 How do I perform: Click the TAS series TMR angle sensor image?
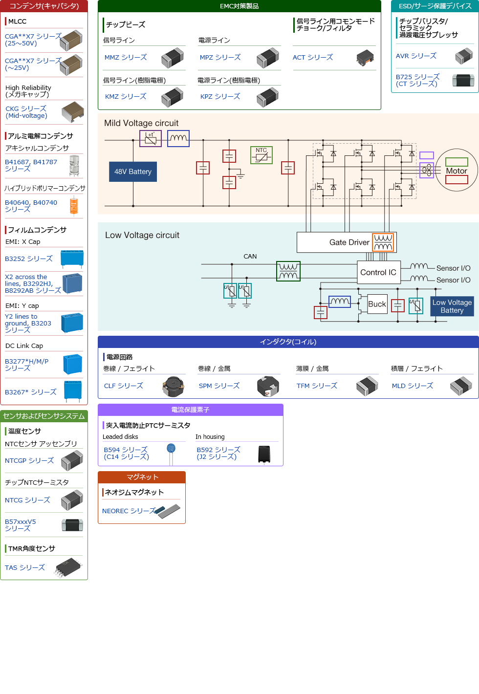pos(68,567)
